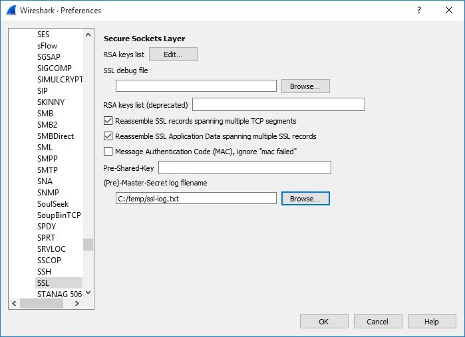Image resolution: width=465 pixels, height=337 pixels.
Task: Select SPRT protocol in list
Action: click(x=46, y=238)
